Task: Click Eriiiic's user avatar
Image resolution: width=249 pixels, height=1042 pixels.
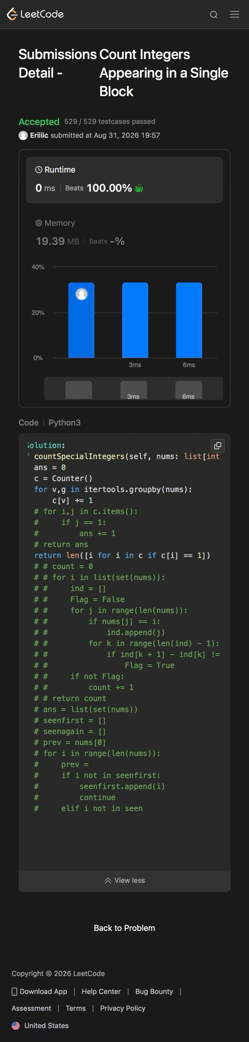Action: click(23, 135)
